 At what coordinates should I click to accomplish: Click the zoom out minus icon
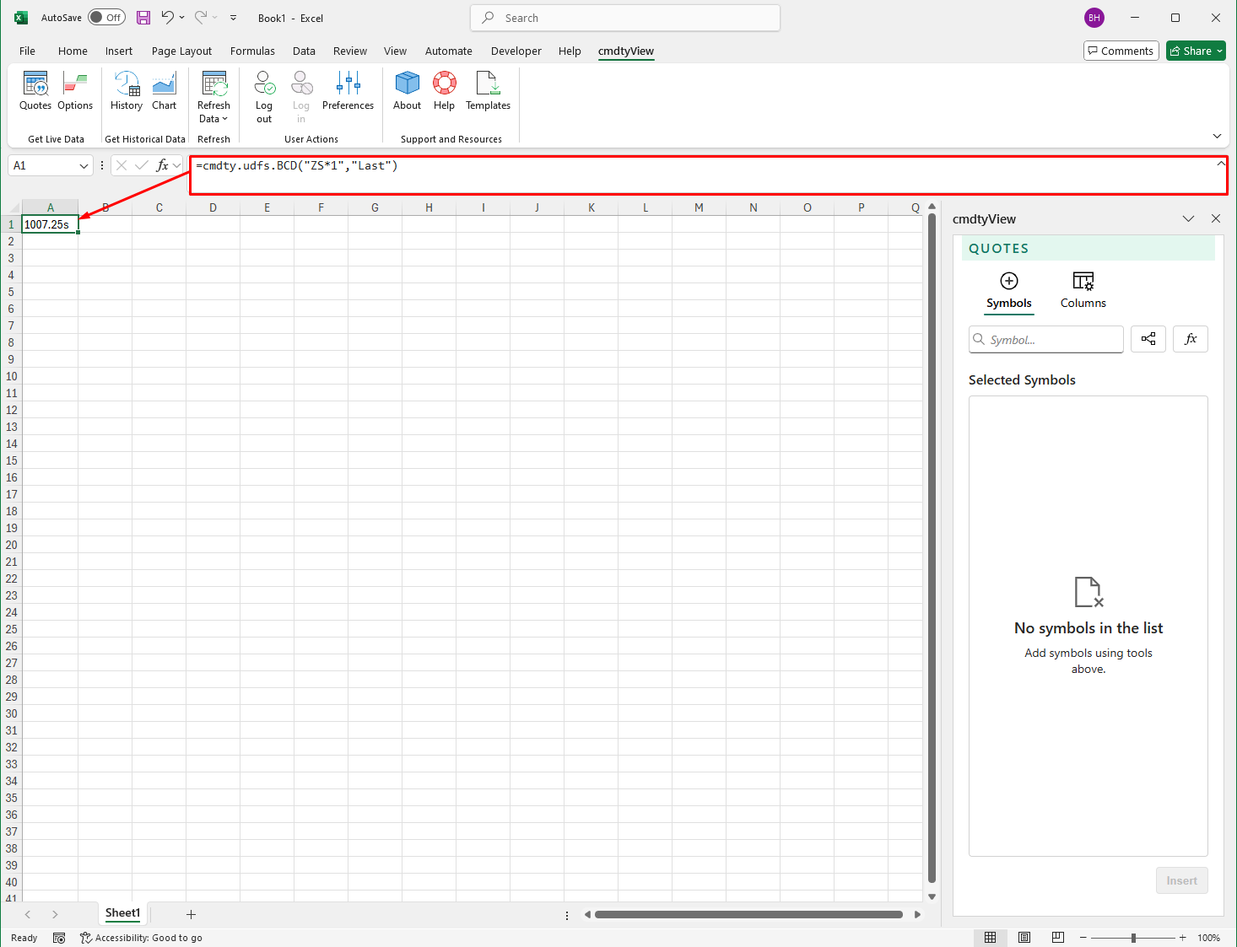(1083, 938)
